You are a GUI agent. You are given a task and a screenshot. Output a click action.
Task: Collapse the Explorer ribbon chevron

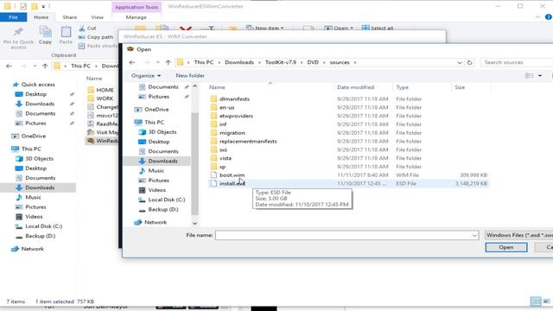coord(537,17)
